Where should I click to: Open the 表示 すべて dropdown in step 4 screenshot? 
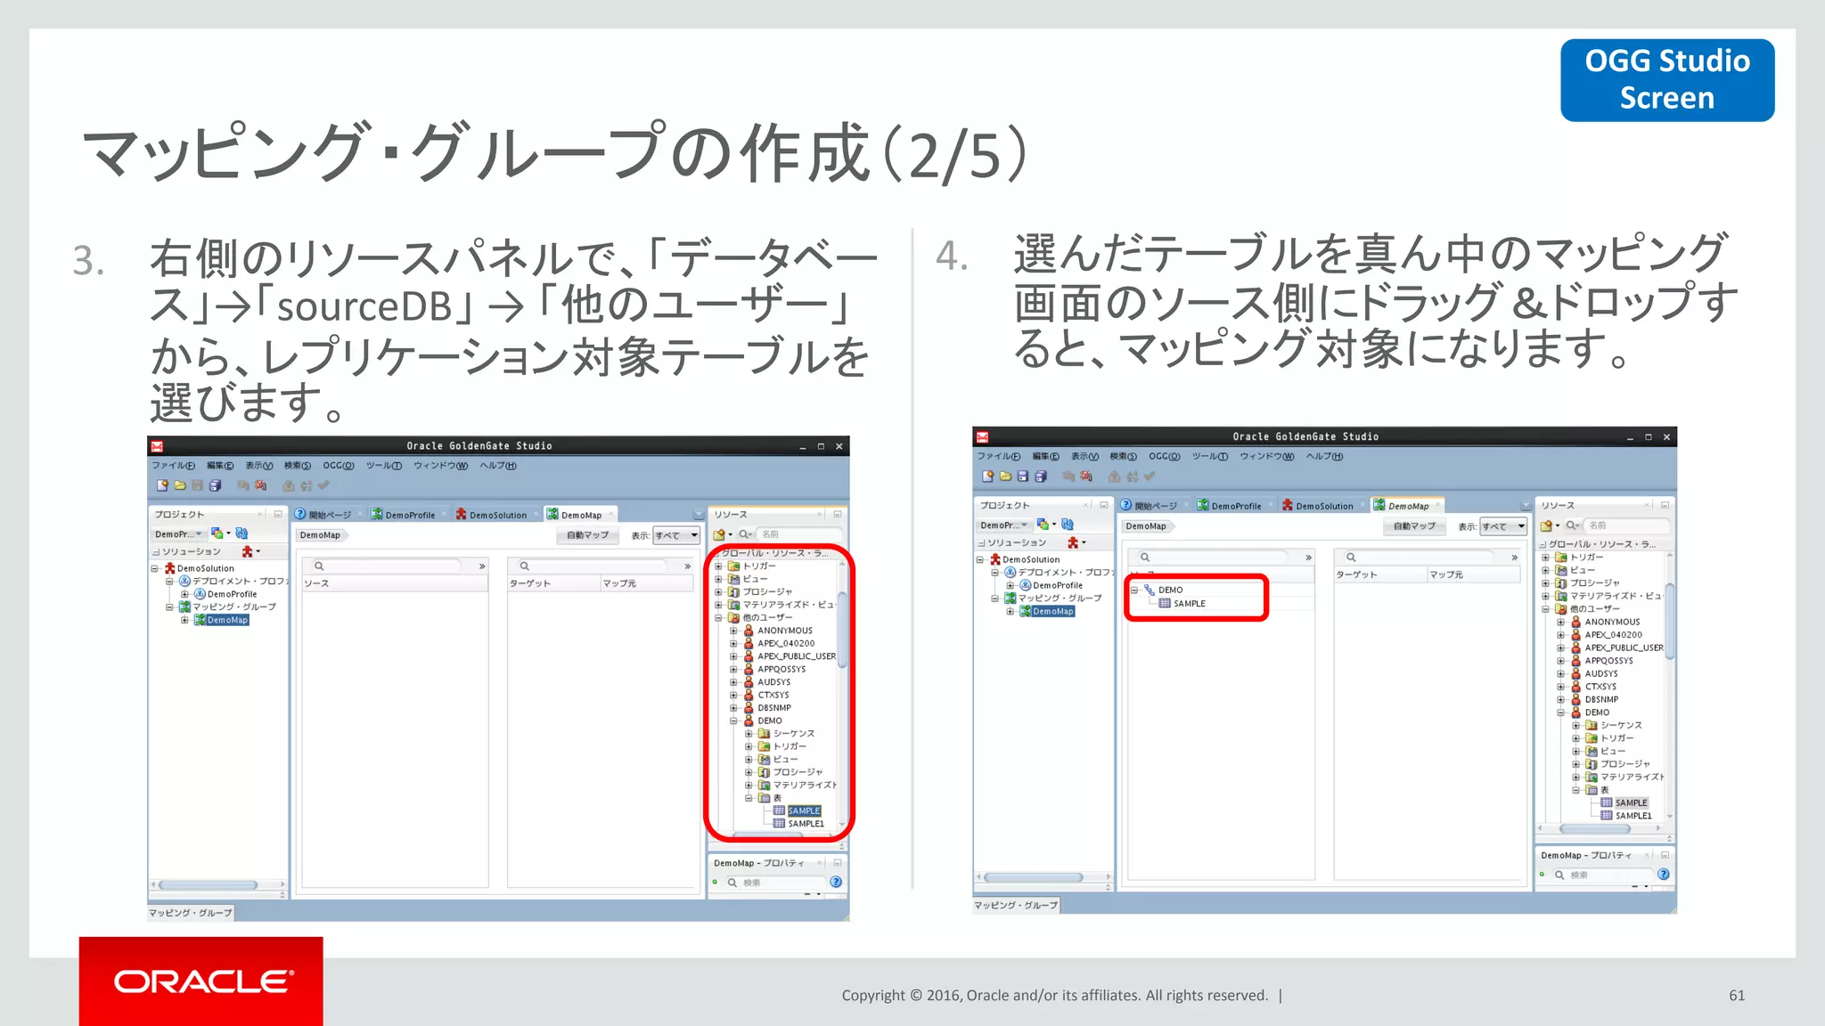1503,526
